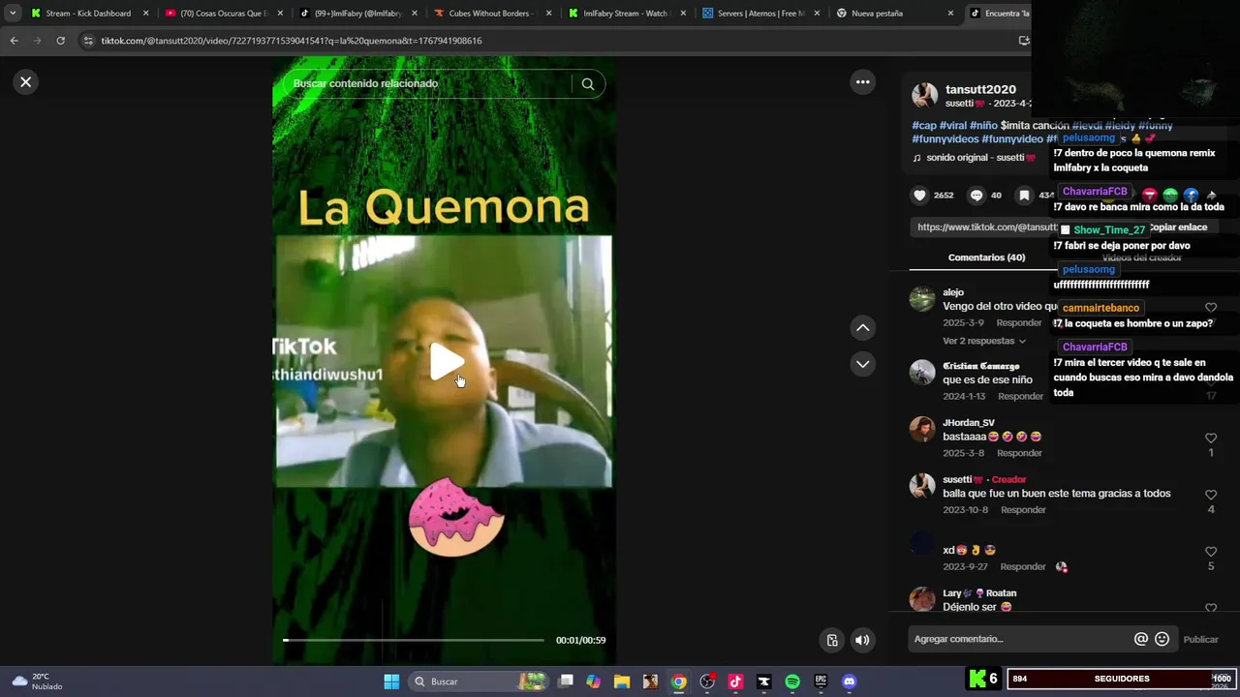Like camnairtebanco-row comment heart
1240x697 pixels.
click(1211, 308)
